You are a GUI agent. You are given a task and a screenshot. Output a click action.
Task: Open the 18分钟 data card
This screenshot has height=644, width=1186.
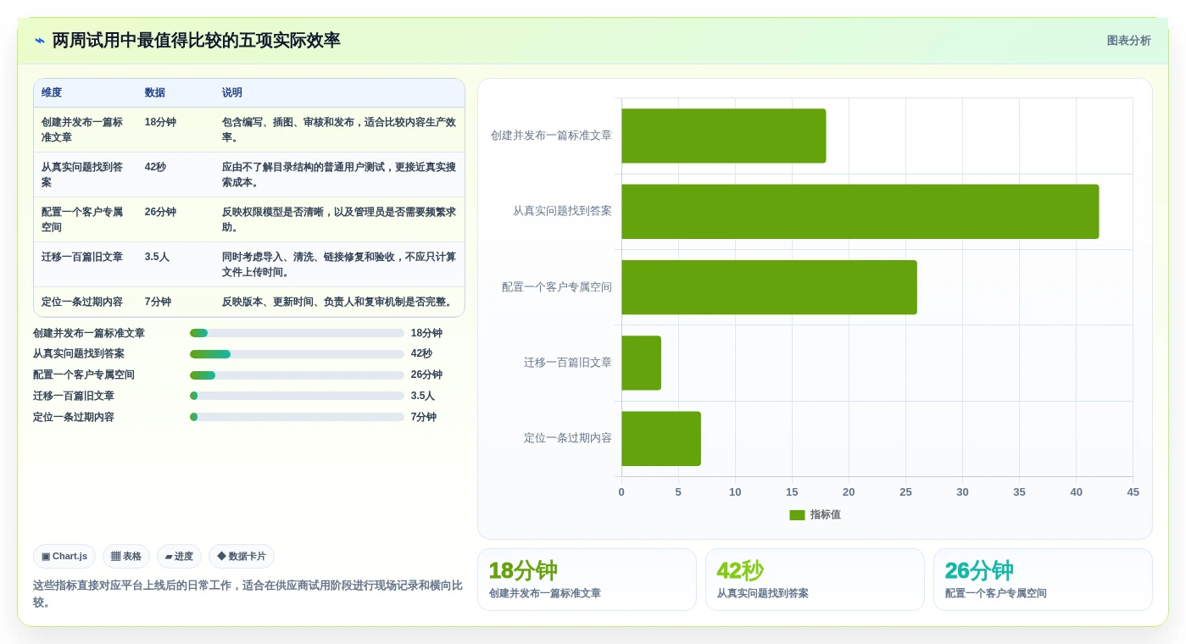point(587,580)
